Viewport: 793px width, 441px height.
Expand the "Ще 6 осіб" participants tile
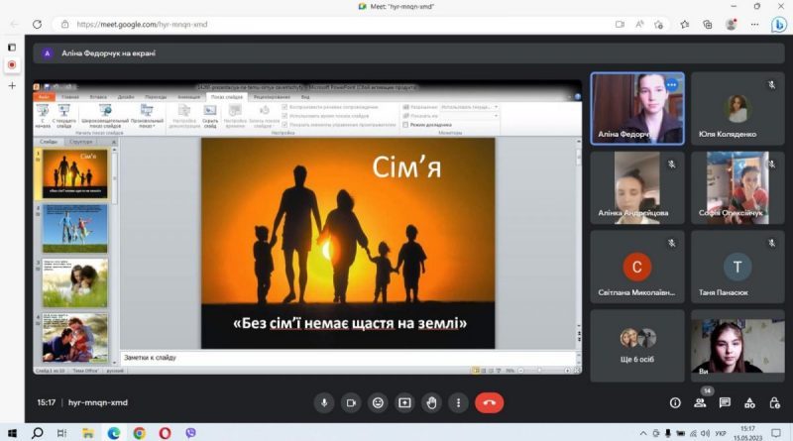pos(637,346)
